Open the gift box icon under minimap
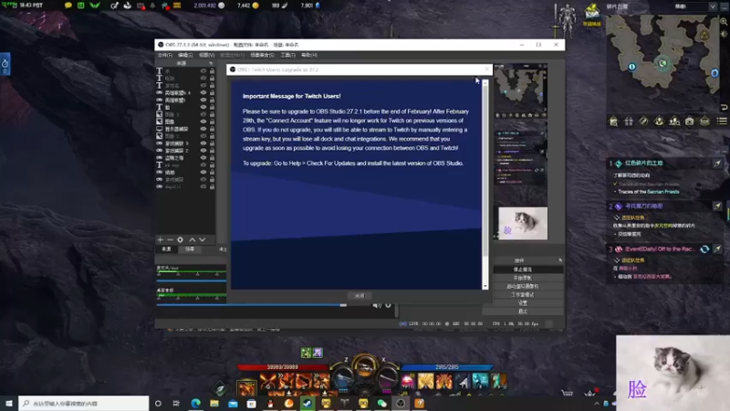The height and width of the screenshot is (411, 730). [x=629, y=121]
